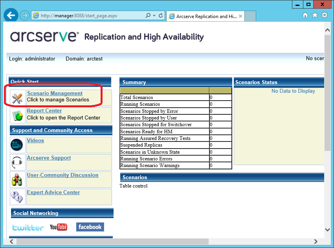Click the Scenarios Status panel header
This screenshot has height=248, width=334.
[x=279, y=82]
